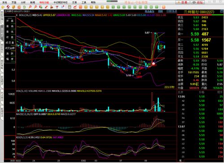Select the red pencil drawing tool icon
224x163 pixels.
[46, 7]
